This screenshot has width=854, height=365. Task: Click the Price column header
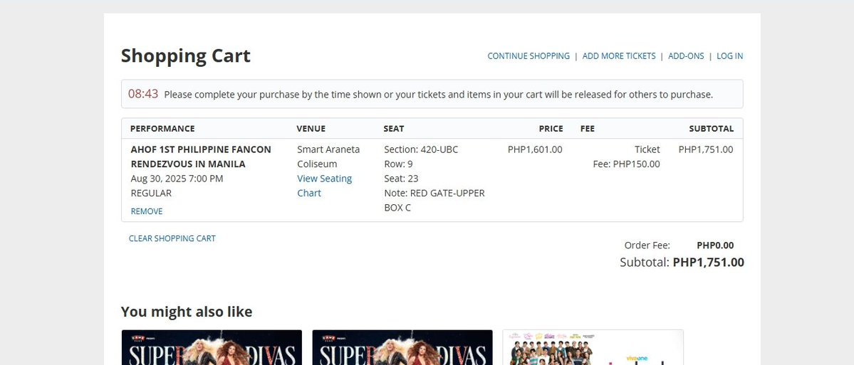coord(551,128)
